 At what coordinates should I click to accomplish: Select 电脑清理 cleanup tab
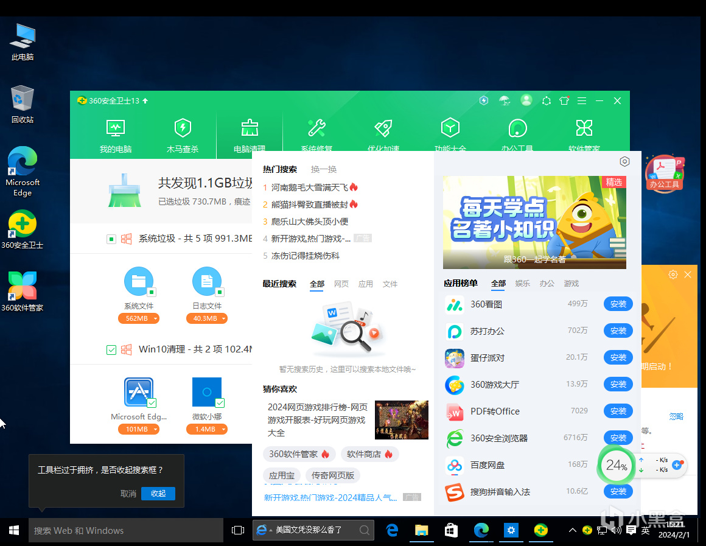click(250, 136)
